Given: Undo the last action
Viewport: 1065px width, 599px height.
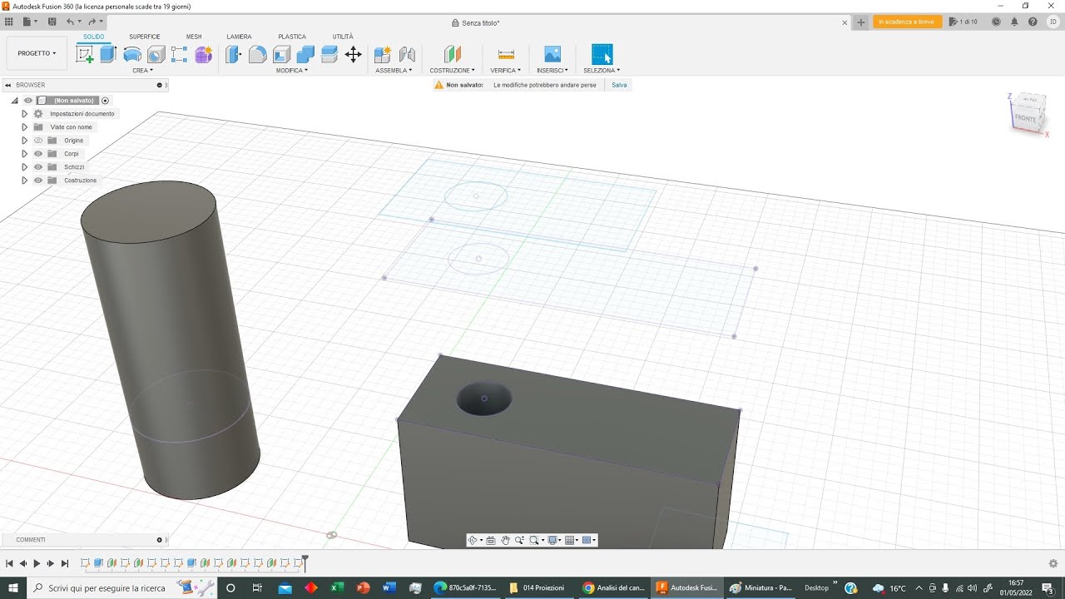Looking at the screenshot, I should [x=71, y=22].
